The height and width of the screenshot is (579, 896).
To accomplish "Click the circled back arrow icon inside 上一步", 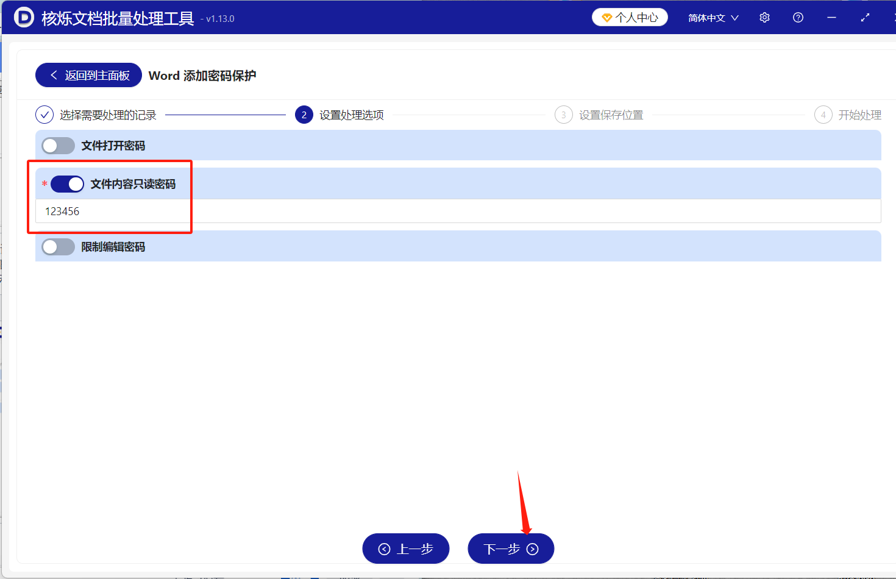I will pos(384,549).
